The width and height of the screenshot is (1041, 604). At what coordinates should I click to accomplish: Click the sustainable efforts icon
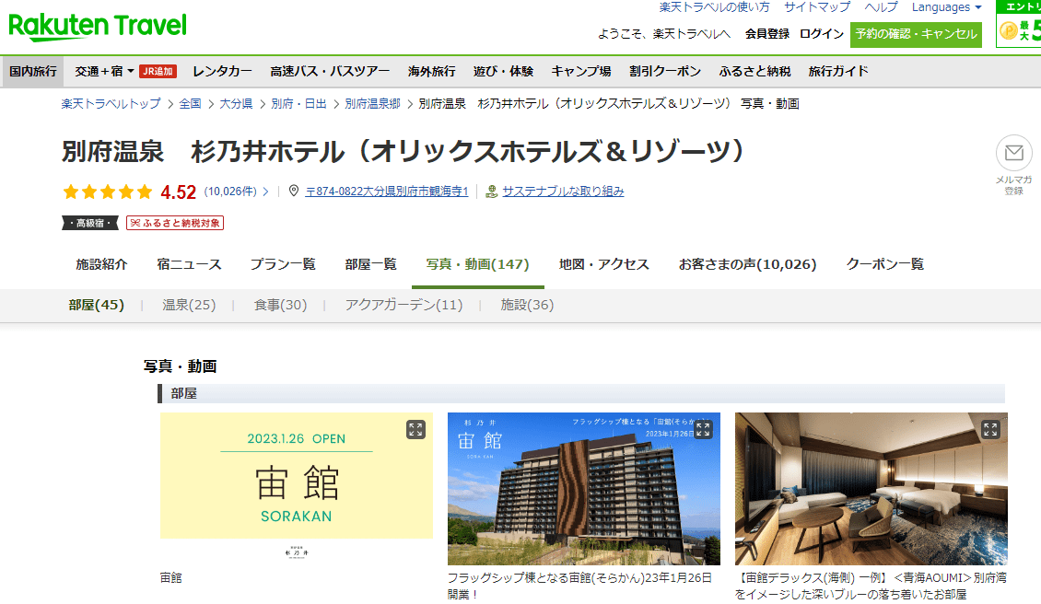click(492, 192)
